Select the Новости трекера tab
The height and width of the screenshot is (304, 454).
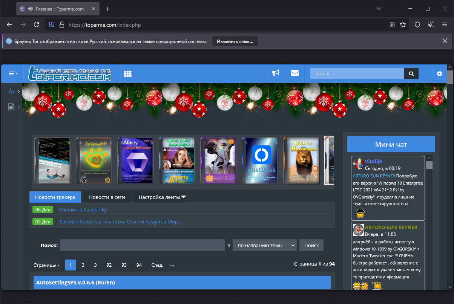tap(55, 197)
